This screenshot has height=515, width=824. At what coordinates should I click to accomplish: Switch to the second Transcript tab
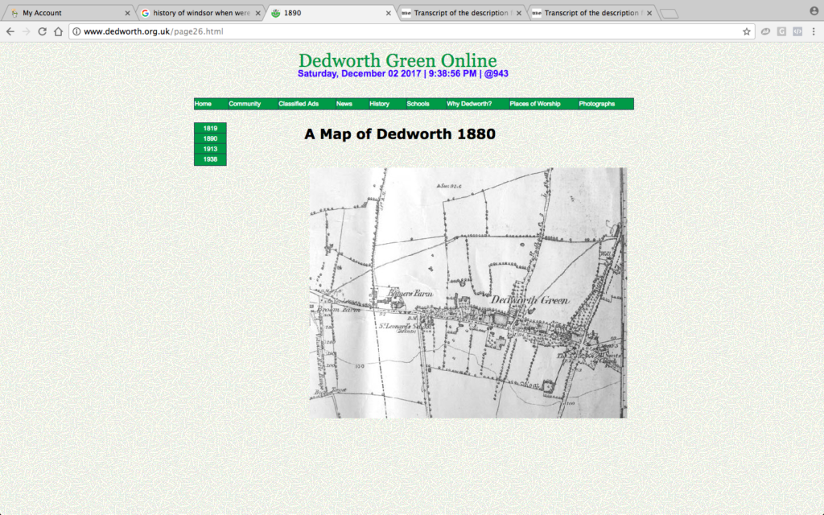(x=591, y=13)
